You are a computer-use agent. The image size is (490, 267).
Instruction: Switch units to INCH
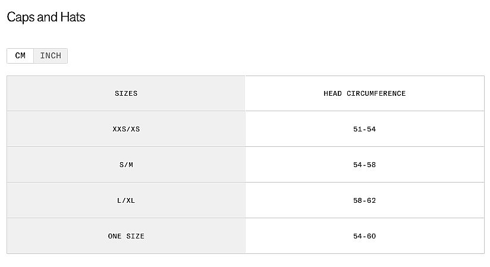pos(51,56)
